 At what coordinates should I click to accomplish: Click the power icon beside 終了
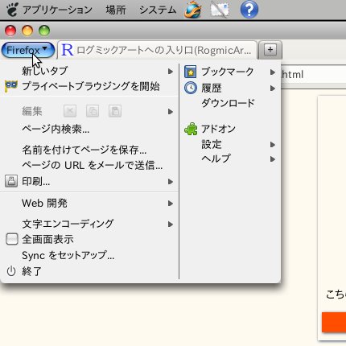coord(11,271)
